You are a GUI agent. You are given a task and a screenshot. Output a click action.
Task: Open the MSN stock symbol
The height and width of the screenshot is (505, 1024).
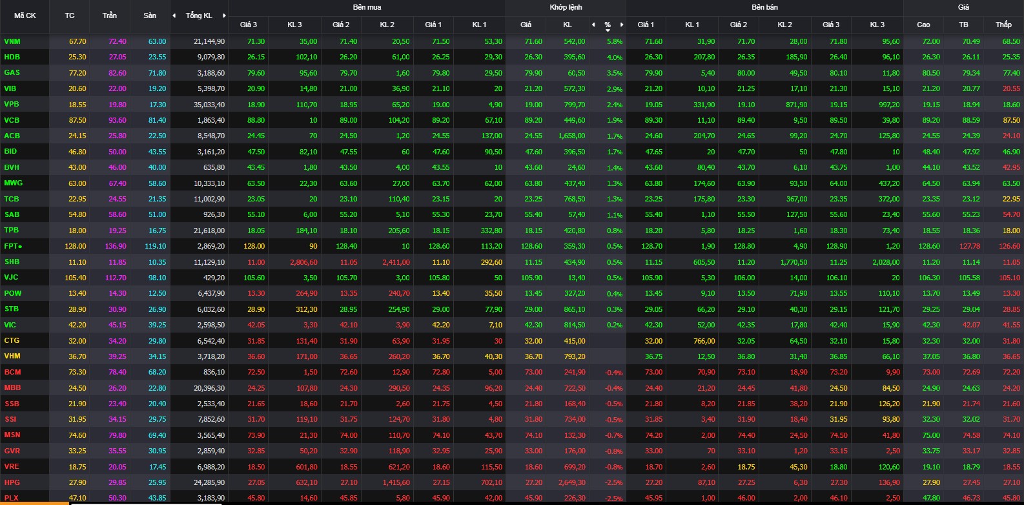point(12,435)
